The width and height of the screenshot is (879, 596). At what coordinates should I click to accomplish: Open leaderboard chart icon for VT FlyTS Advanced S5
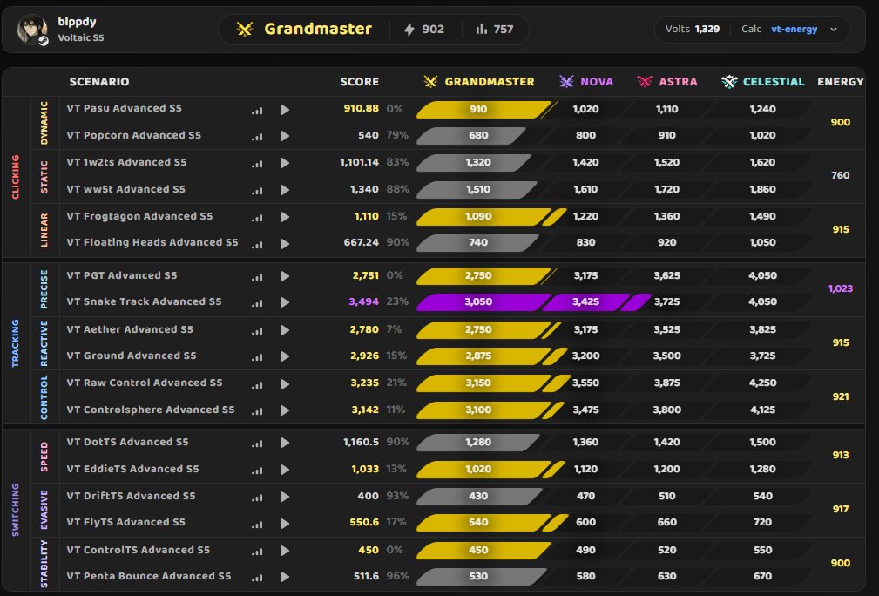(257, 525)
